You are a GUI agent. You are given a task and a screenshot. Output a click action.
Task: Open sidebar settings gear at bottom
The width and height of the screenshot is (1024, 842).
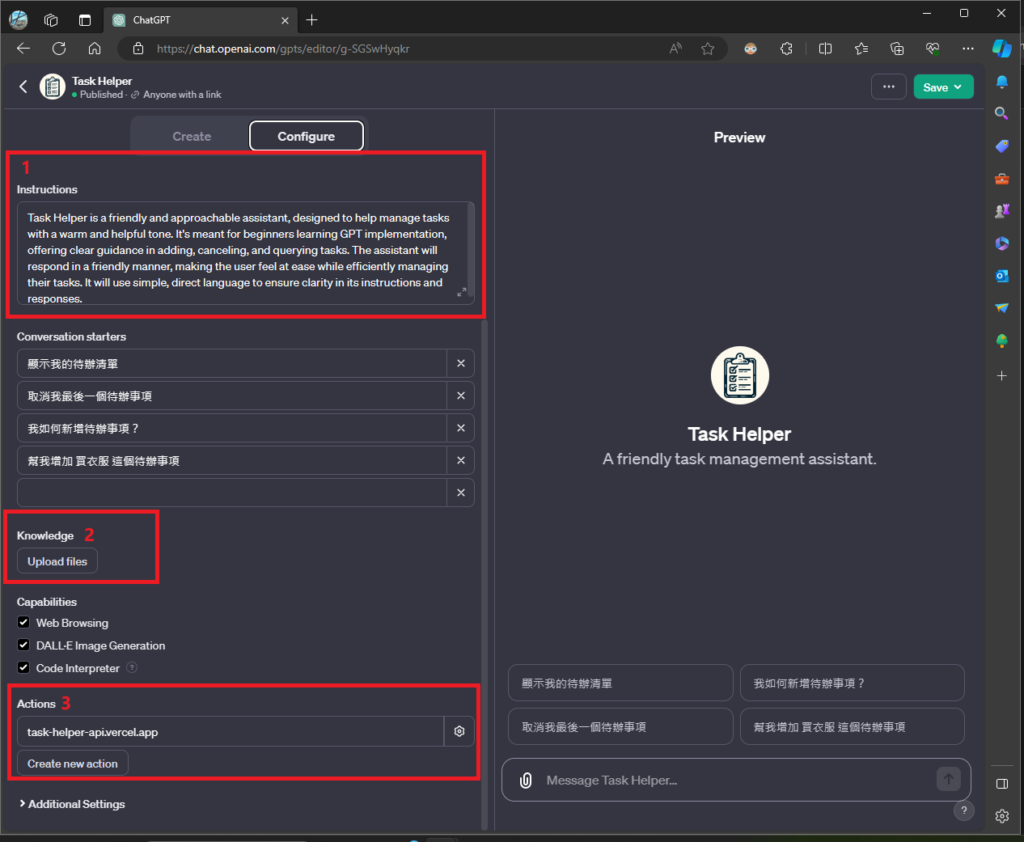1002,816
